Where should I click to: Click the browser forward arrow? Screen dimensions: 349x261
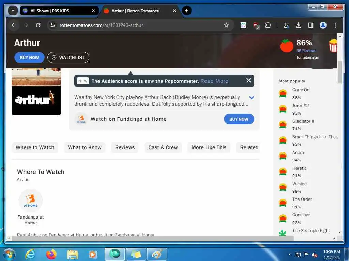(26, 25)
